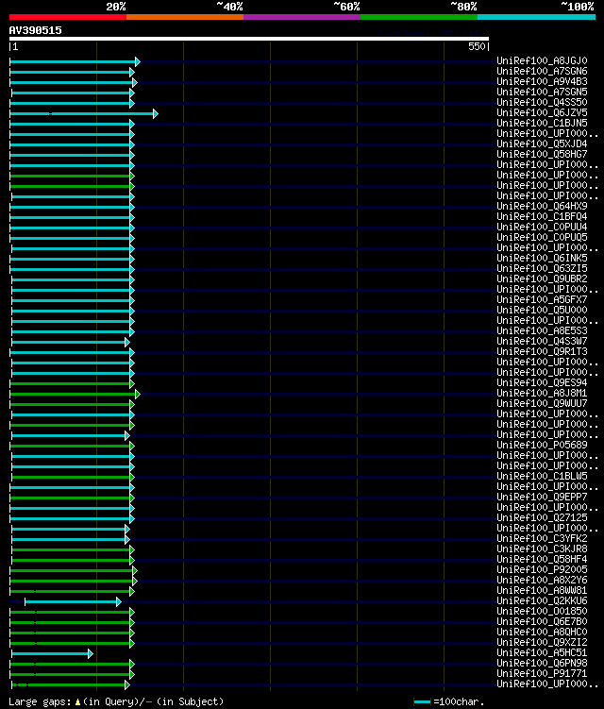Select the UniRef100_C1BLW5 label
Screen dimensions: 604x709
click(x=542, y=477)
